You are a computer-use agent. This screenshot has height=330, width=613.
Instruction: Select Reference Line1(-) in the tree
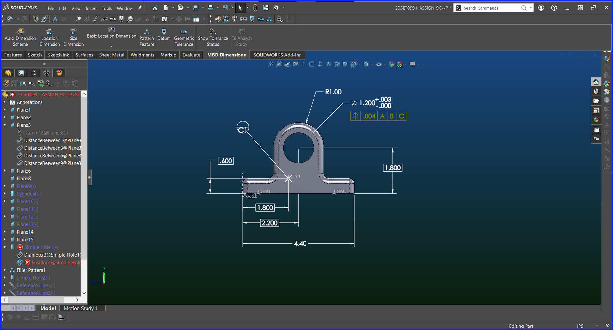tap(36, 285)
